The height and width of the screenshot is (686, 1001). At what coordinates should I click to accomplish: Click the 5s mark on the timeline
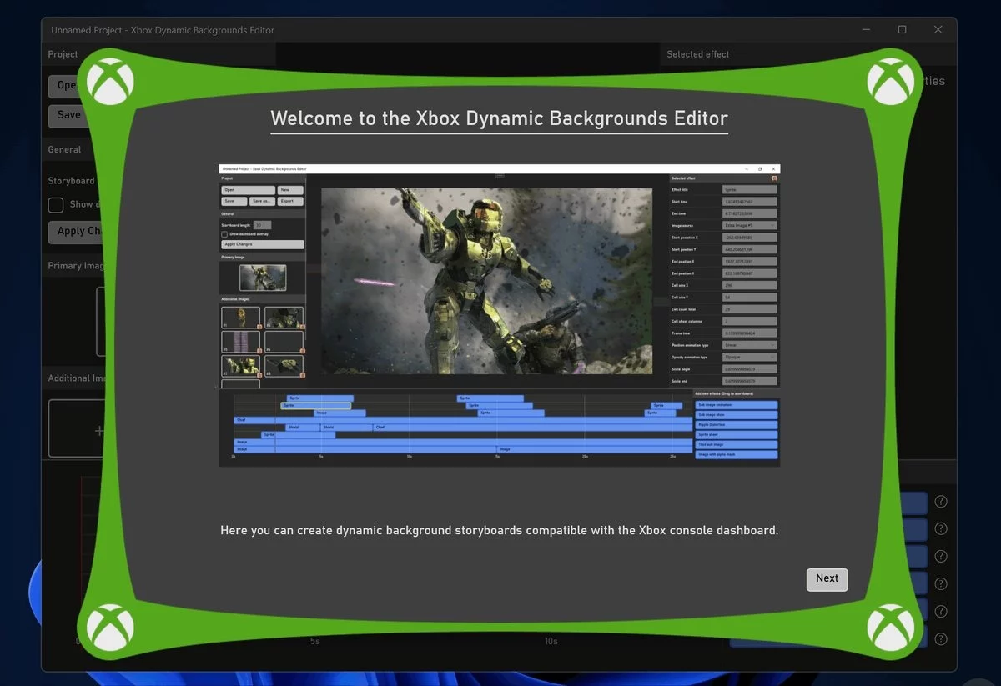(x=314, y=642)
